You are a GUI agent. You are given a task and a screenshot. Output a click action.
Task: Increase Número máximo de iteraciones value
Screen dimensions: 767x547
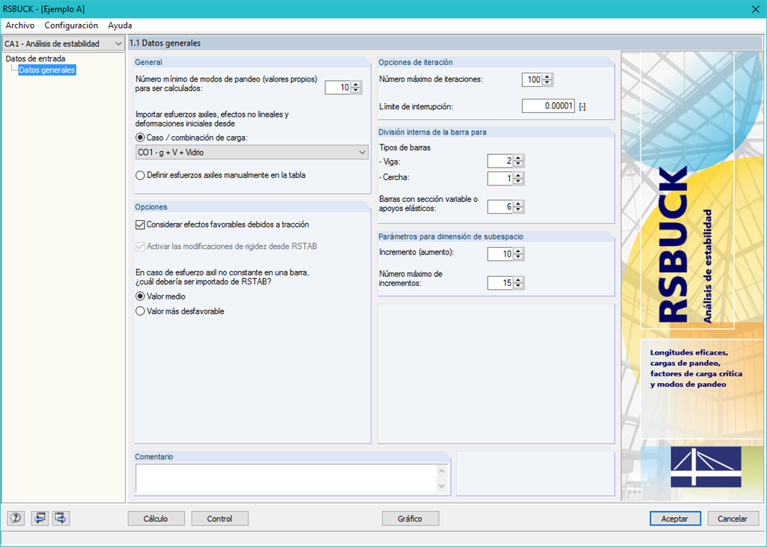point(548,77)
